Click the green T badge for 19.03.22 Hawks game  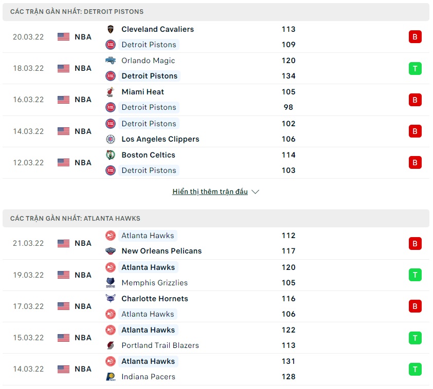pos(415,275)
